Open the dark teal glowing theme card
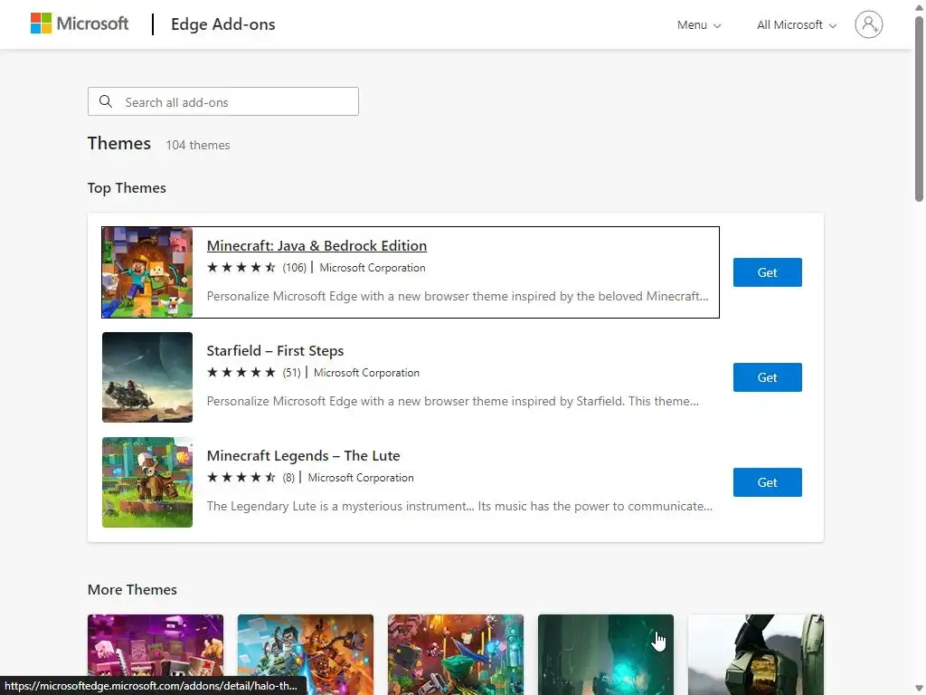 [x=605, y=655]
